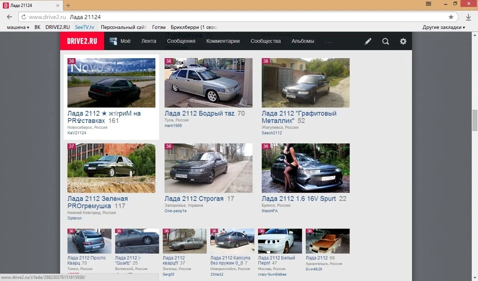Open user Opteron profile

(74, 218)
